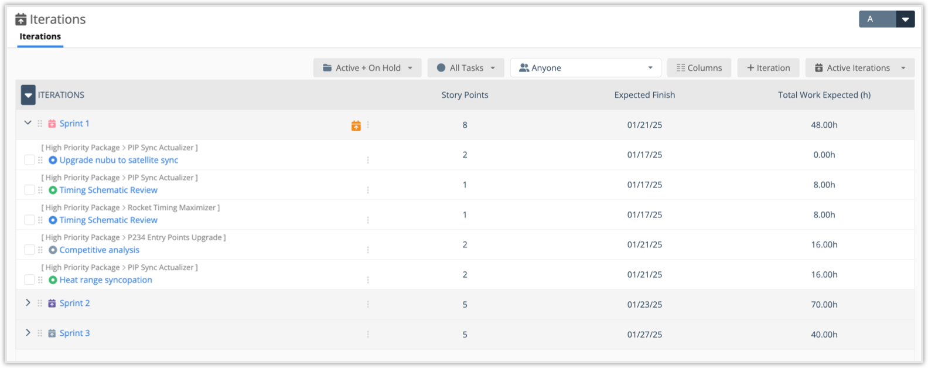Click the drag handle beside Sprint 2

coord(40,304)
